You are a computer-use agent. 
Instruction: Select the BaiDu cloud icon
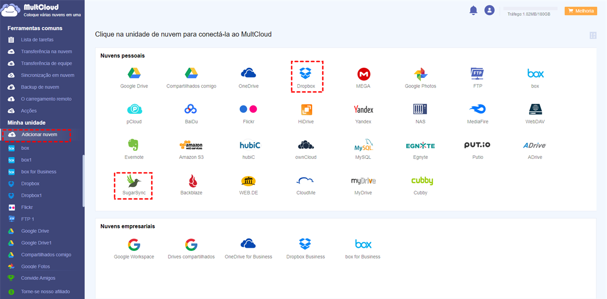191,109
